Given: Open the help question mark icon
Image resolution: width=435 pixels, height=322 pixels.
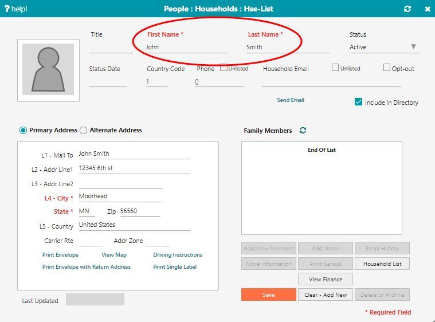Looking at the screenshot, I should (7, 9).
